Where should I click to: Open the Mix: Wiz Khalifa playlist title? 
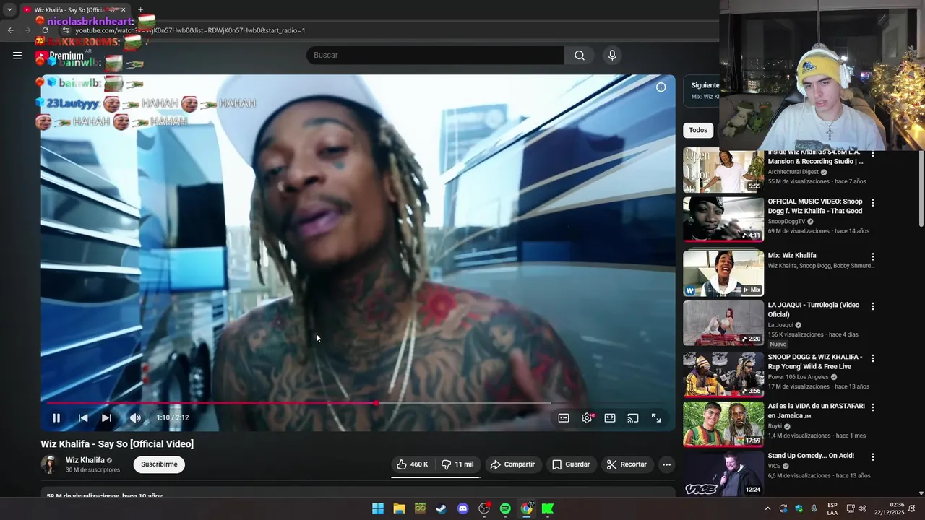792,256
